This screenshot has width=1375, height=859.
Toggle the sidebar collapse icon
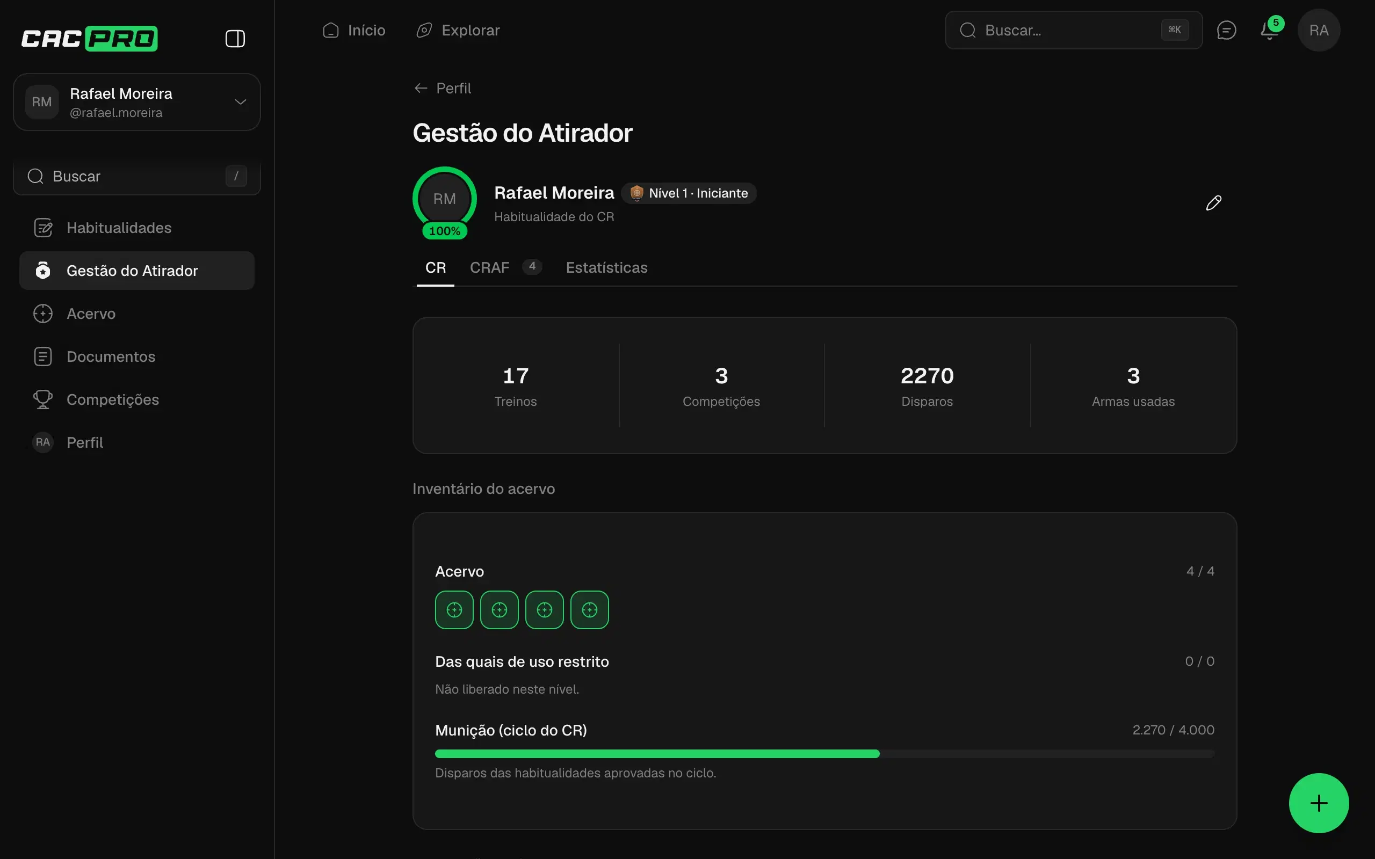click(x=235, y=39)
